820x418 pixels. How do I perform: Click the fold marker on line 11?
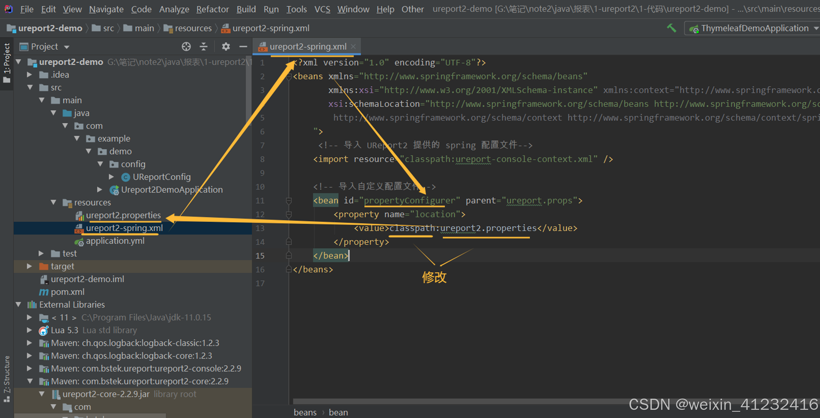289,201
